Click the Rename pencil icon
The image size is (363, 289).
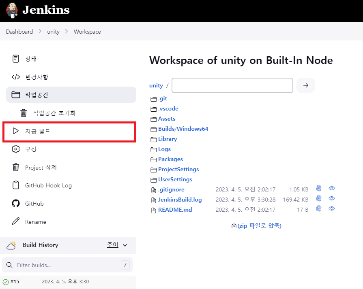tap(16, 221)
